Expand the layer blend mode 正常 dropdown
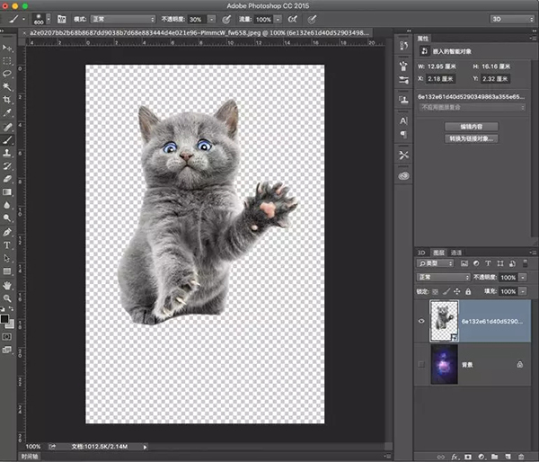This screenshot has width=539, height=462. coord(442,278)
